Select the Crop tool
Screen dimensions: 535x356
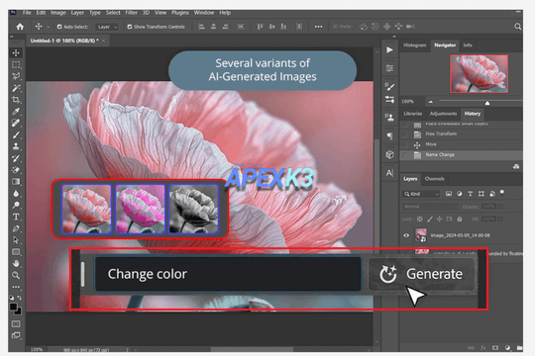coord(16,100)
